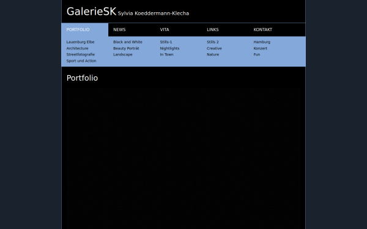Image resolution: width=367 pixels, height=229 pixels.
Task: View the Nightlights gallery
Action: (169, 48)
